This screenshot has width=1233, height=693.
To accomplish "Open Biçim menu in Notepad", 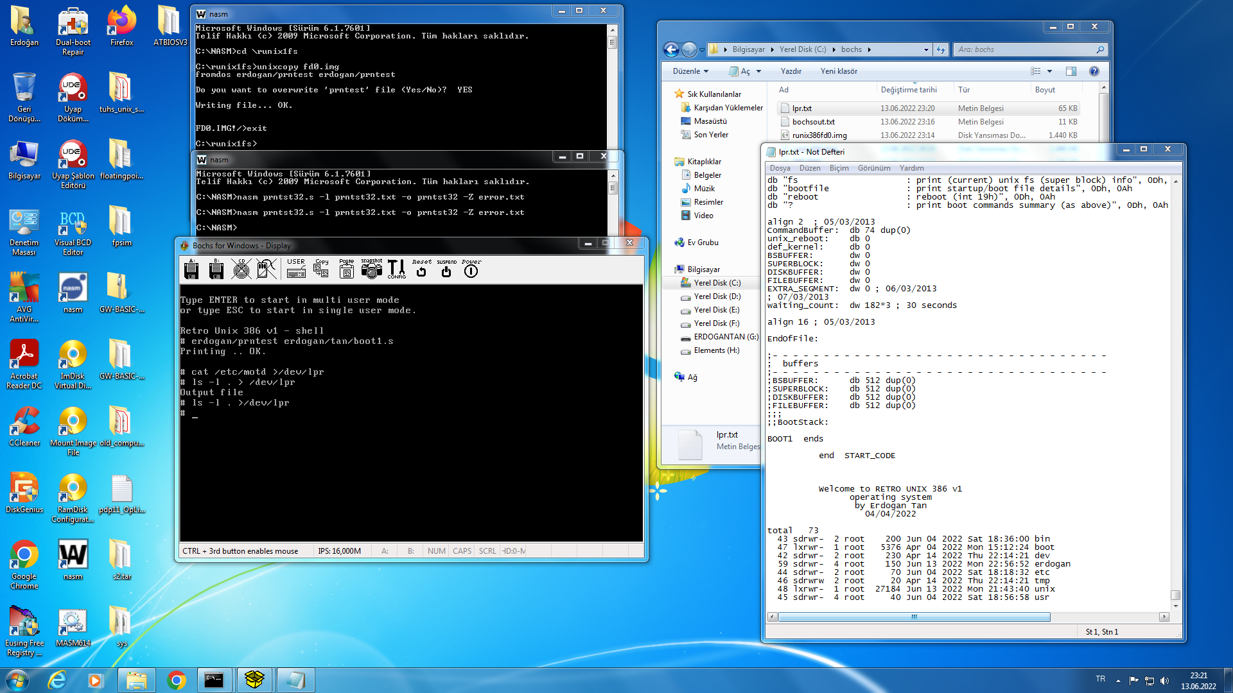I will point(839,168).
